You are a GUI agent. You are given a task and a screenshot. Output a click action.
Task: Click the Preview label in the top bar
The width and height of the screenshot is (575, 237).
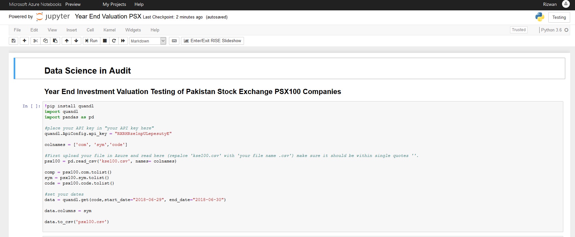[x=73, y=4]
